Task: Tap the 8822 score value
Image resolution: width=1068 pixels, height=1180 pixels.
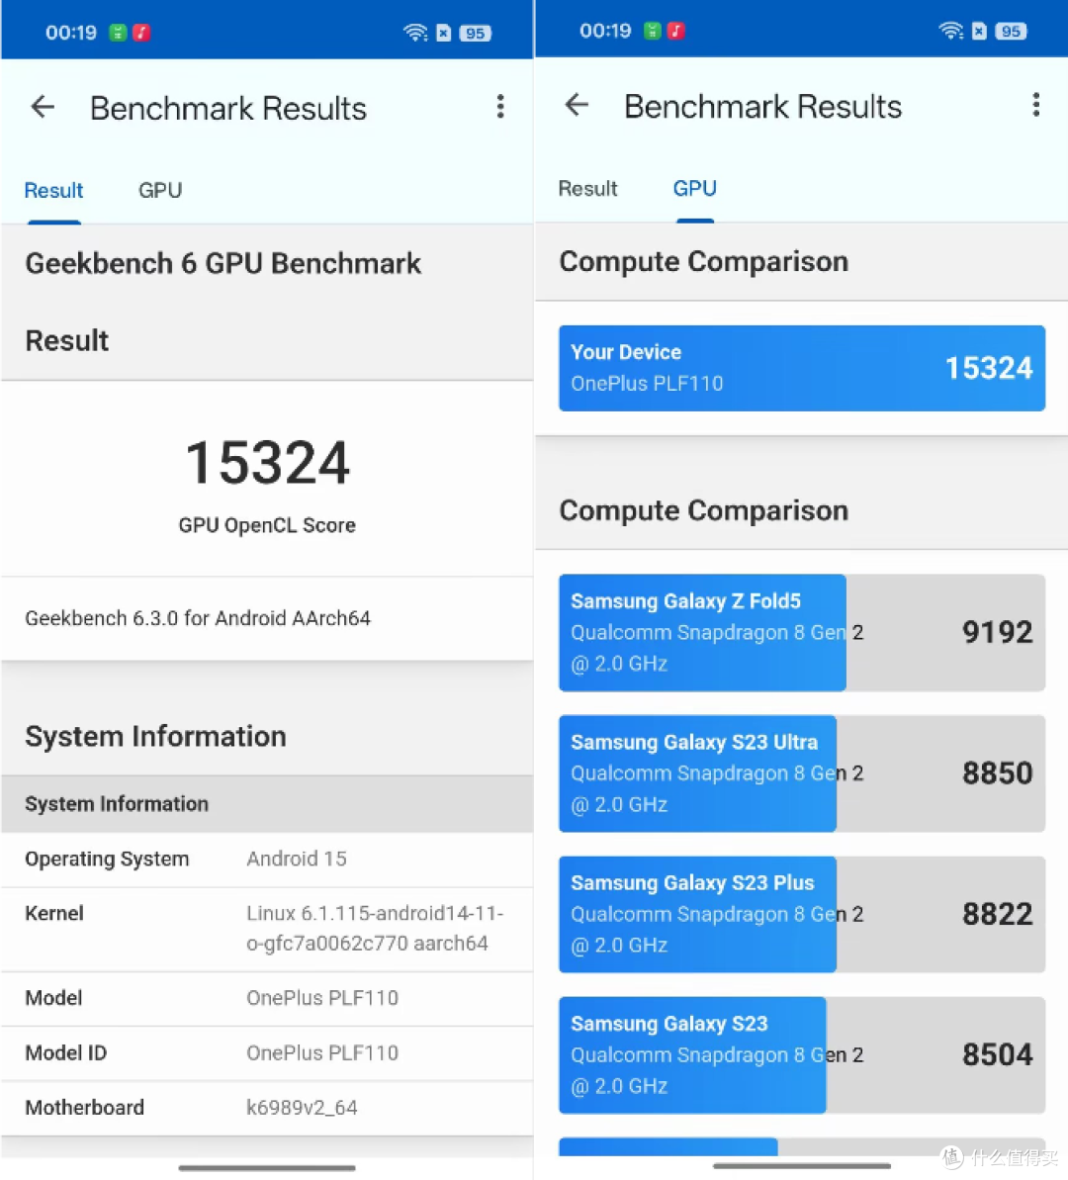Action: [x=997, y=914]
